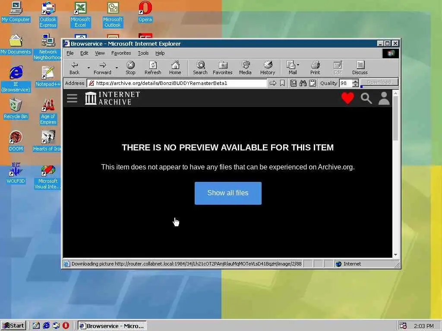Stop the page from loading
Image resolution: width=442 pixels, height=331 pixels.
point(130,68)
